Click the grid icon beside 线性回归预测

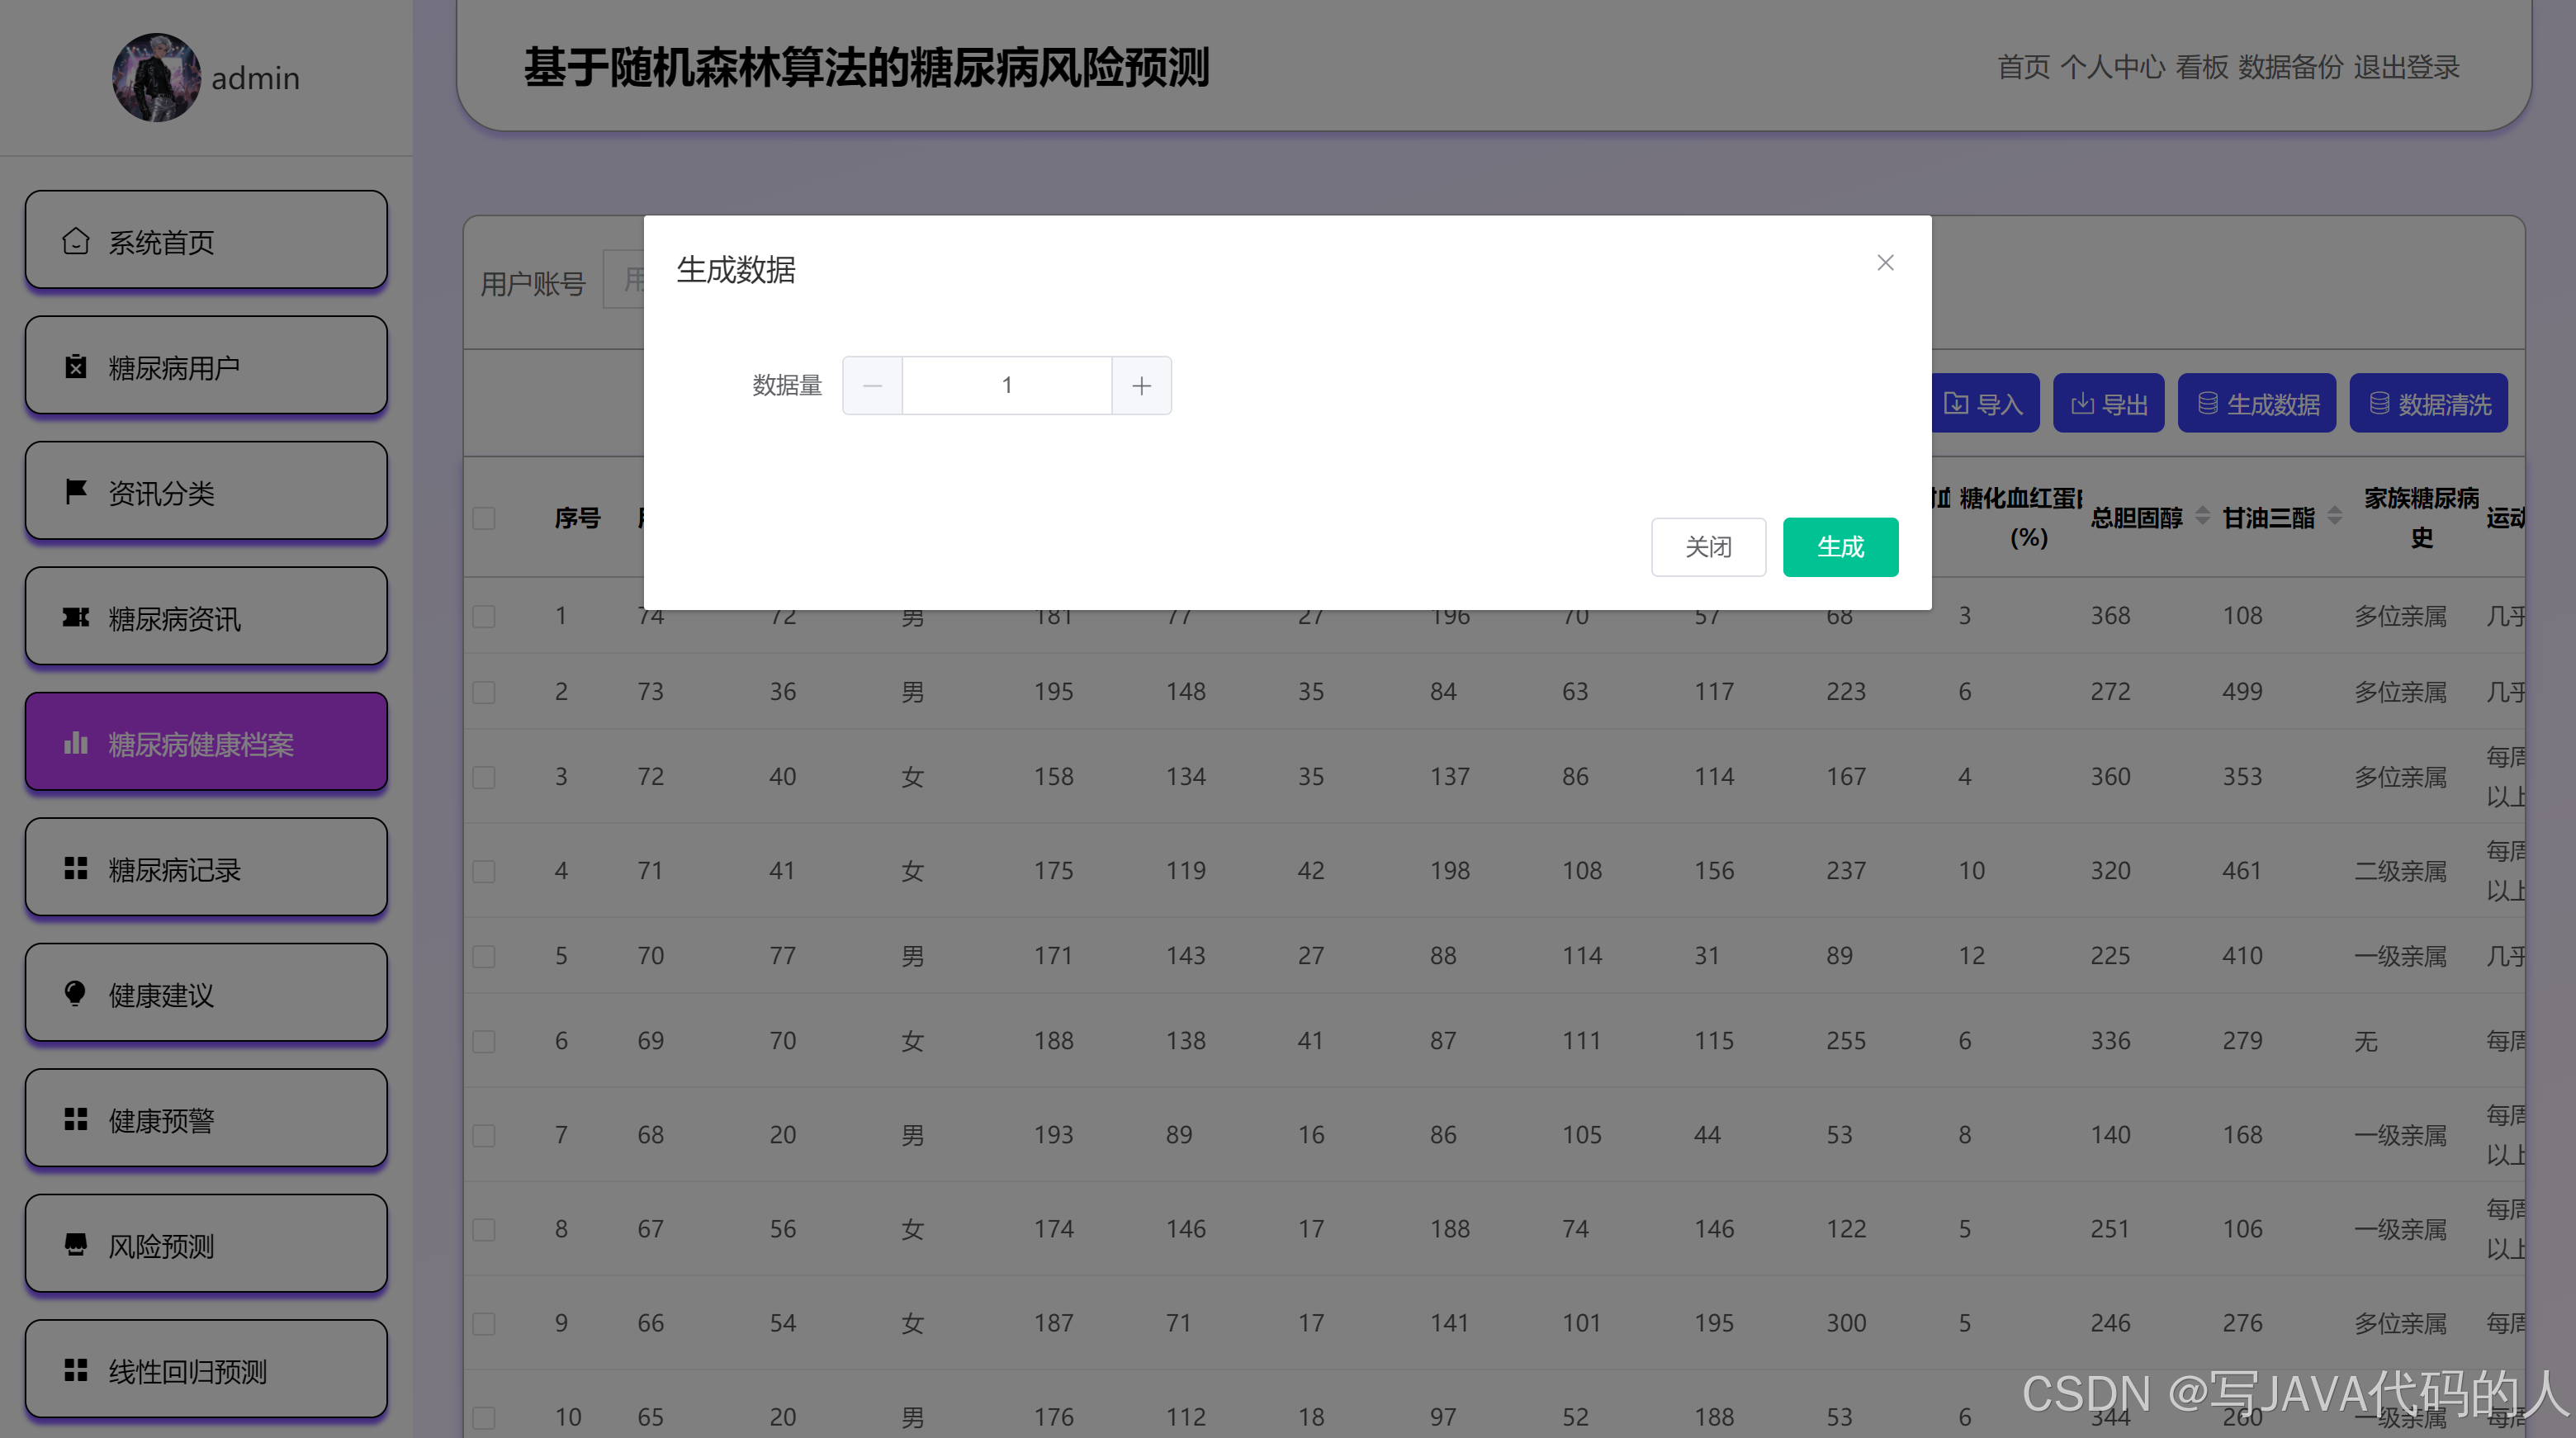[76, 1370]
